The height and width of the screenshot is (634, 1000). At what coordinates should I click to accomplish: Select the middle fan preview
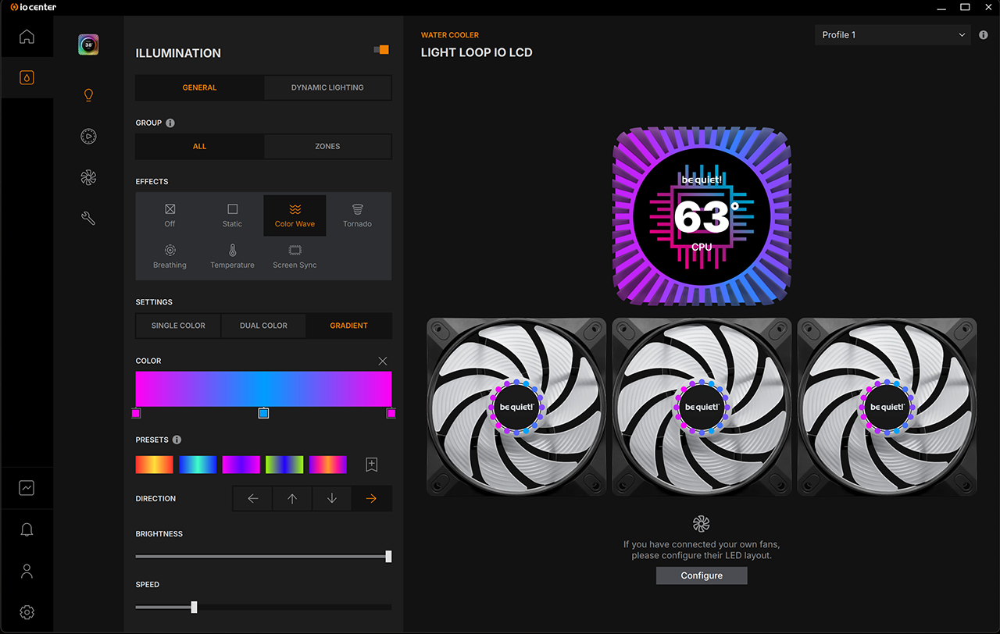(702, 406)
